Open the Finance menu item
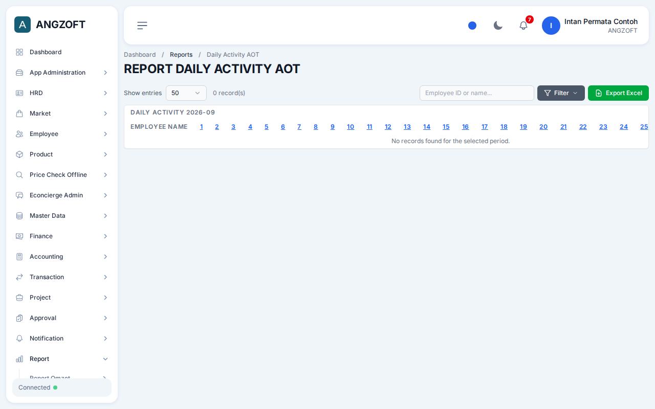The width and height of the screenshot is (655, 409). (62, 236)
